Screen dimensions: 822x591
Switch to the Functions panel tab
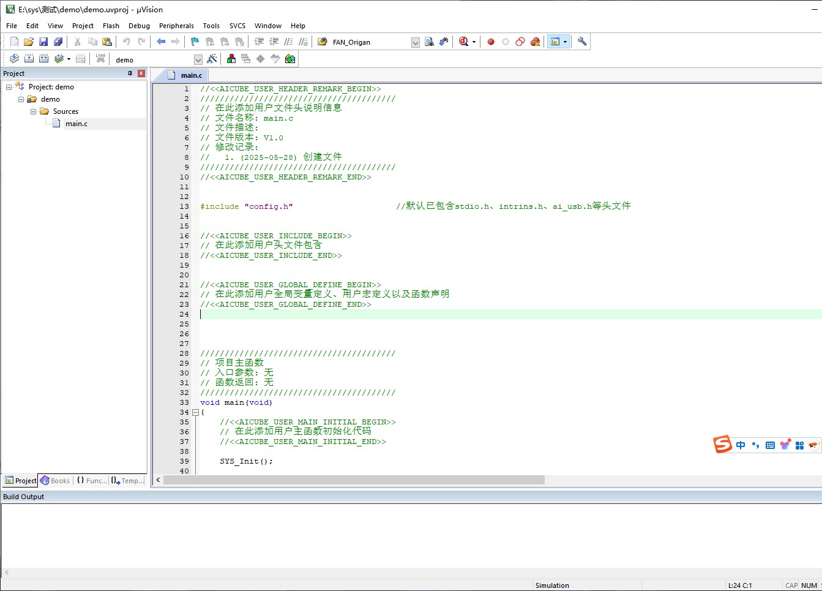(x=91, y=481)
